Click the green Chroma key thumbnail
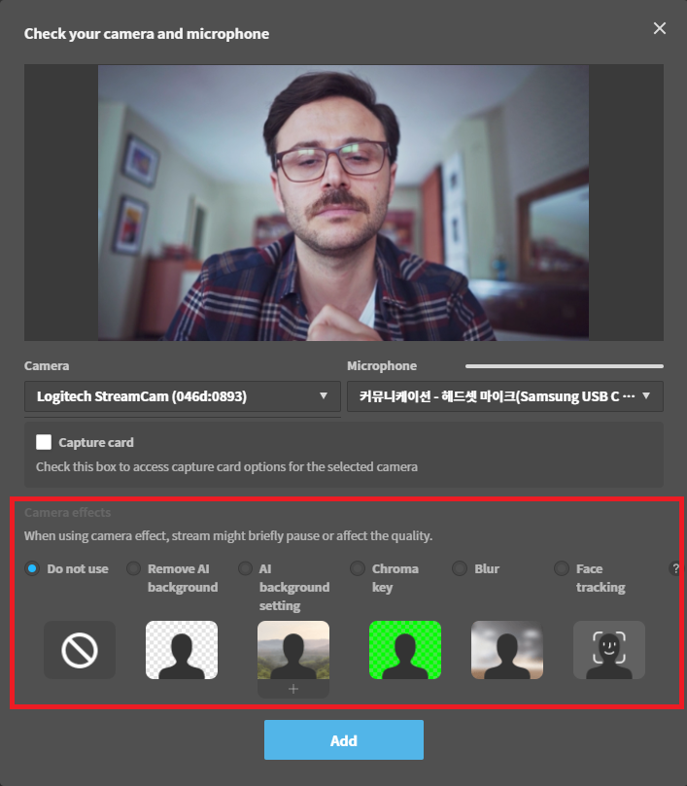Image resolution: width=687 pixels, height=786 pixels. 405,650
